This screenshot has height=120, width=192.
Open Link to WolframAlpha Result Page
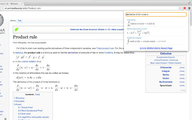(156, 48)
